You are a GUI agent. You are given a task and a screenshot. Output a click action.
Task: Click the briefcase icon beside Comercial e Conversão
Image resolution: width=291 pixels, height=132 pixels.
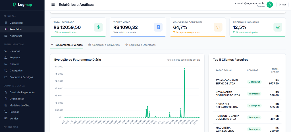tap(90, 45)
